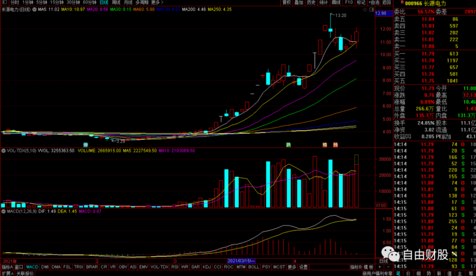Toggle 复权 price adjustment
The width and height of the screenshot is (476, 276).
click(x=286, y=2)
